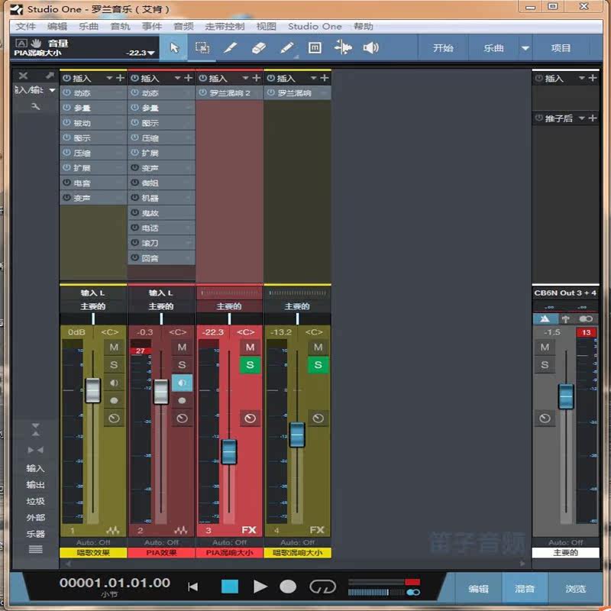Add insert effect on channel 1 plus

[x=120, y=78]
